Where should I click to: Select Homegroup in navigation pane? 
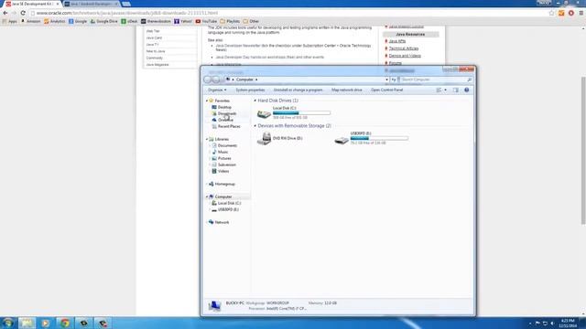pyautogui.click(x=224, y=184)
